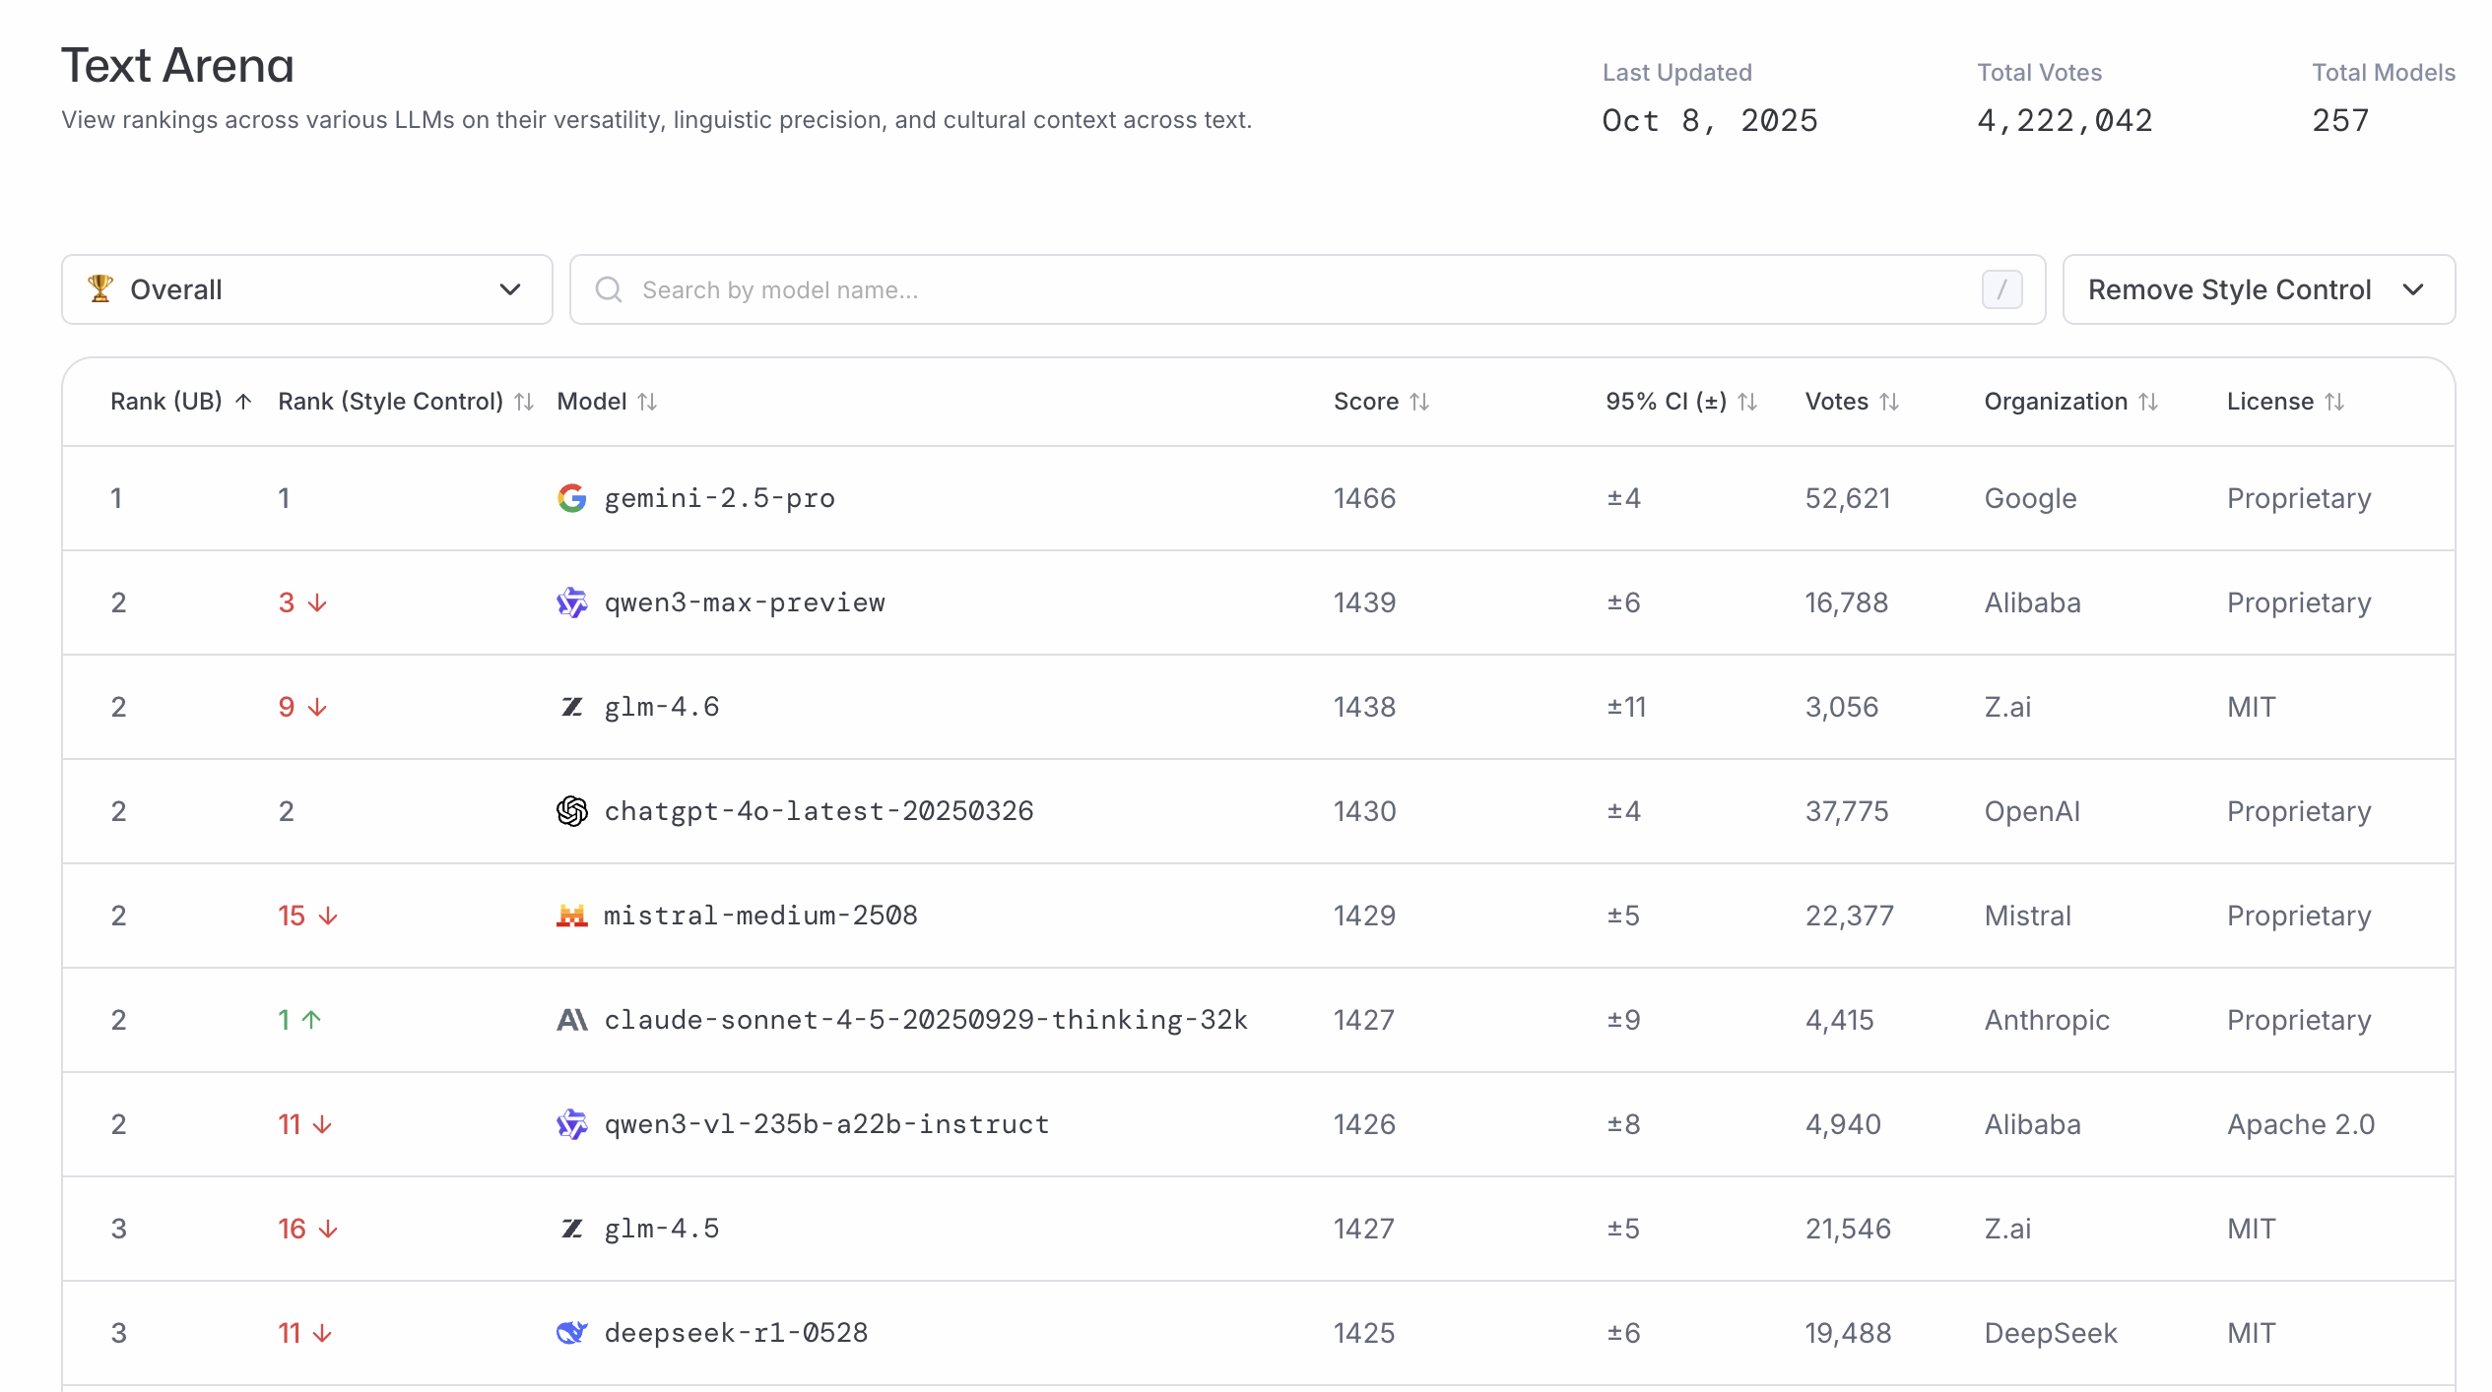This screenshot has width=2492, height=1392.
Task: Click the Anthropic logo beside claude-sonnet-4-5
Action: (571, 1020)
